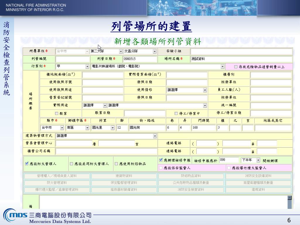The width and height of the screenshot is (300, 225).
Task: Uncheck 應辦理檢修申報 checkbox
Action: pyautogui.click(x=161, y=160)
